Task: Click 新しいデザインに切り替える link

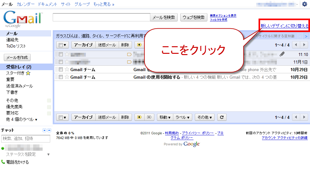Action: 284,26
